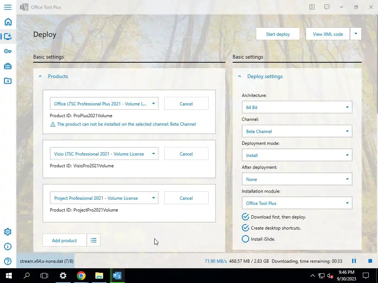This screenshot has width=378, height=283.
Task: Collapse the Deploy settings section
Action: [x=239, y=76]
